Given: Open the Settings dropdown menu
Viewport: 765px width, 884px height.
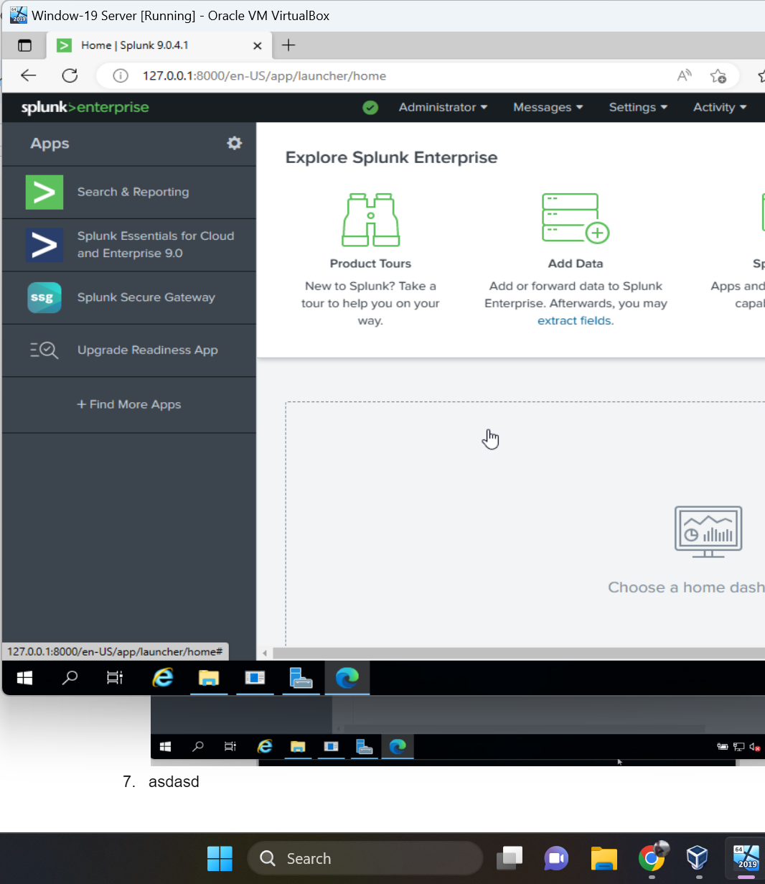Looking at the screenshot, I should pos(638,108).
